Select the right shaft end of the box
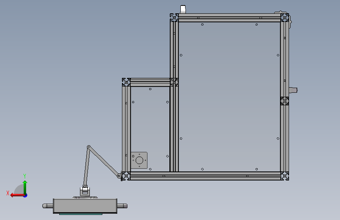 coord(122,206)
